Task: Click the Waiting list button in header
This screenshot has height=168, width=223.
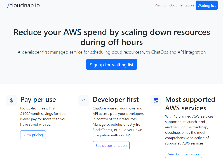Action: pos(207,5)
